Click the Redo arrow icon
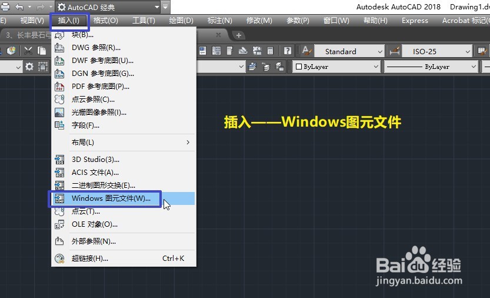 pos(41,6)
